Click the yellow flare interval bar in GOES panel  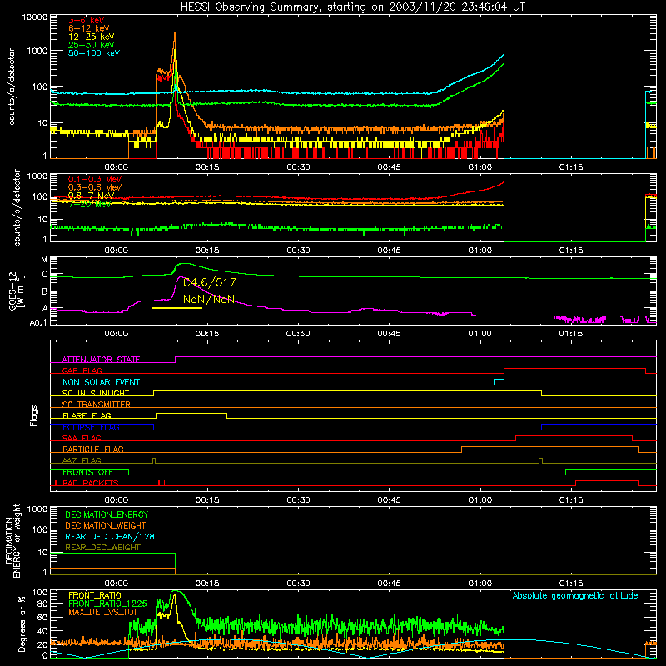(177, 307)
